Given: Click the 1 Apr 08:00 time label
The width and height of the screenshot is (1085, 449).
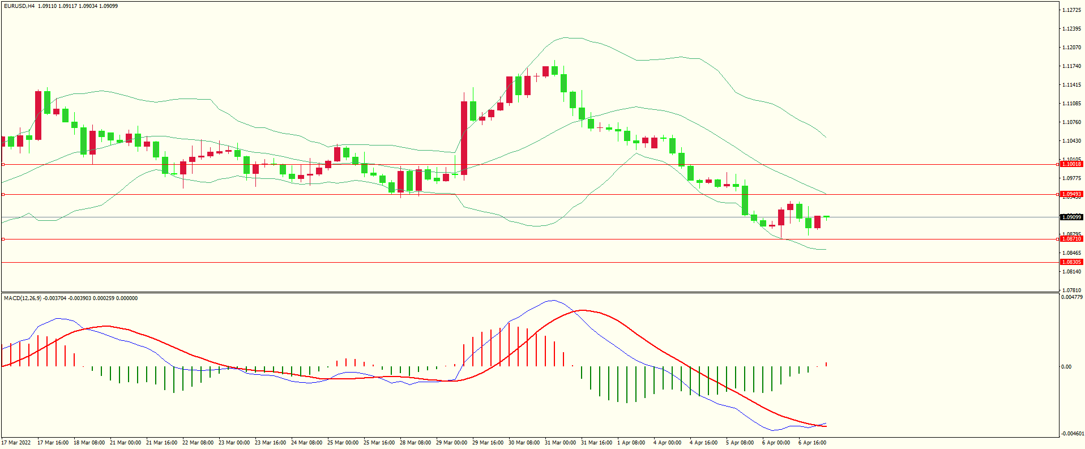Looking at the screenshot, I should click(x=631, y=443).
